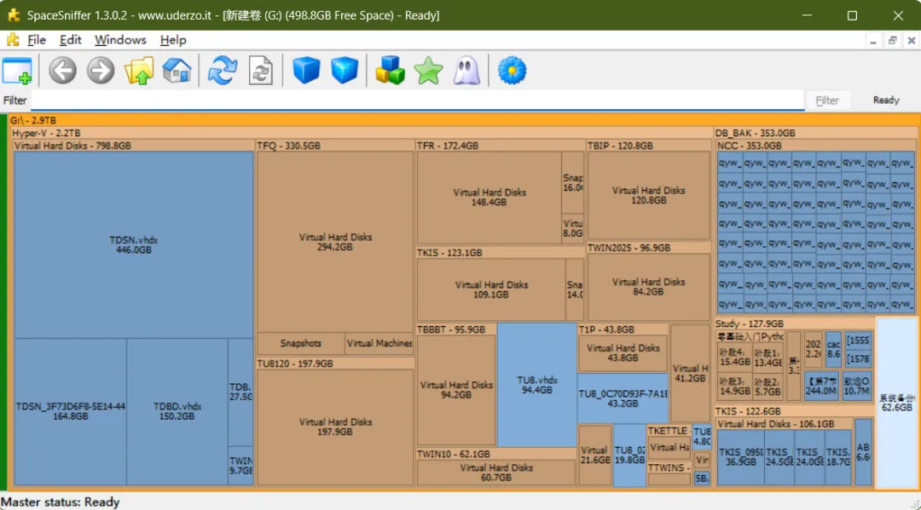This screenshot has height=510, width=921.
Task: Click the ghost icon
Action: (466, 71)
